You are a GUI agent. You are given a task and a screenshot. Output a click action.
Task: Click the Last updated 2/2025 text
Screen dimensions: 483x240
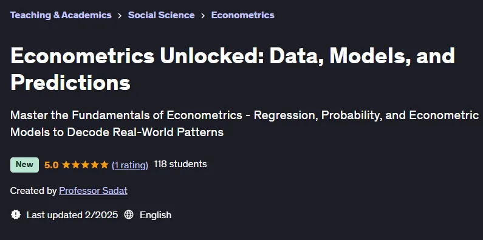point(72,214)
